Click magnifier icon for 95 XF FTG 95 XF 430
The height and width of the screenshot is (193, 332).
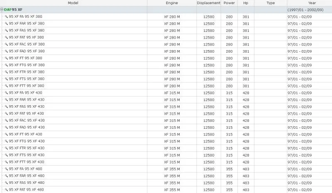point(6,141)
